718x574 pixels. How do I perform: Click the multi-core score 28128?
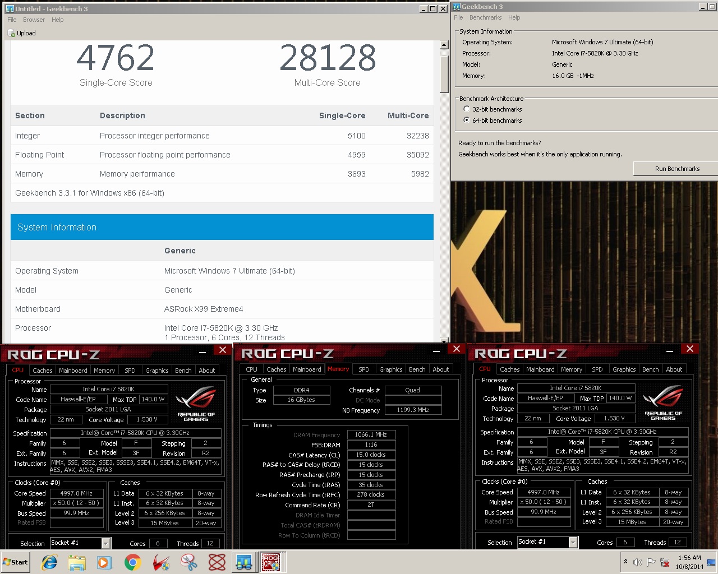point(328,58)
